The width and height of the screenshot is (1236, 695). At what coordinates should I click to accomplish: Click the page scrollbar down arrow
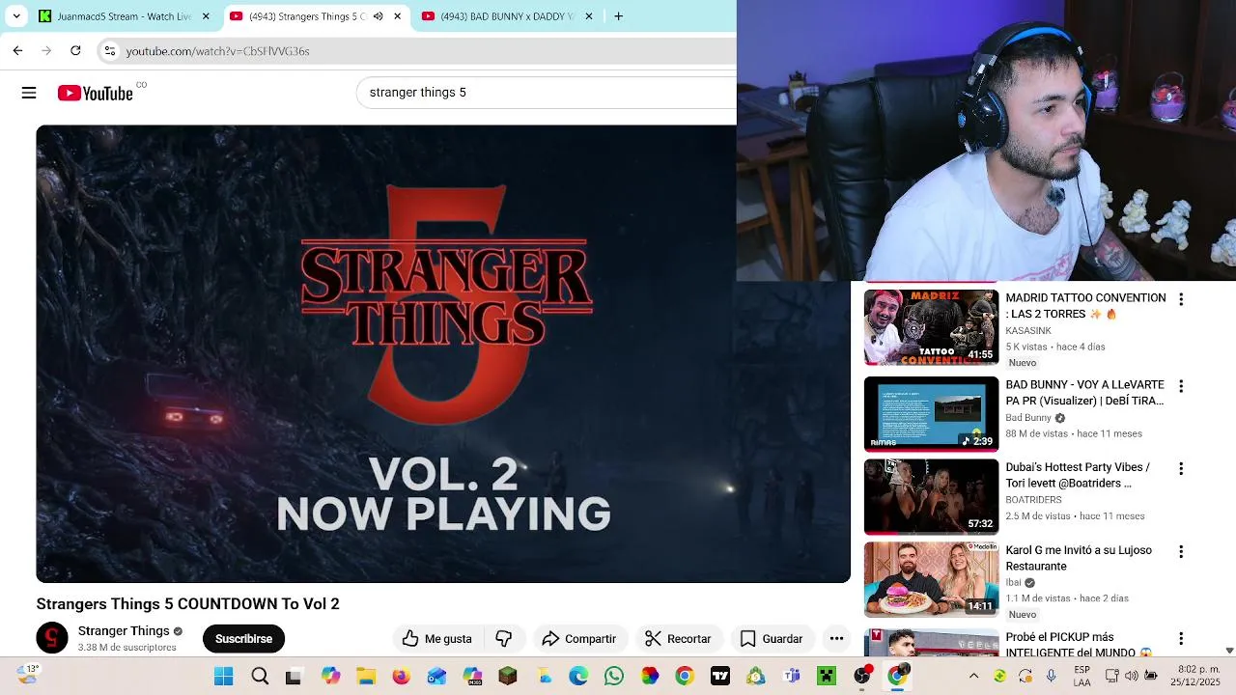[1229, 651]
